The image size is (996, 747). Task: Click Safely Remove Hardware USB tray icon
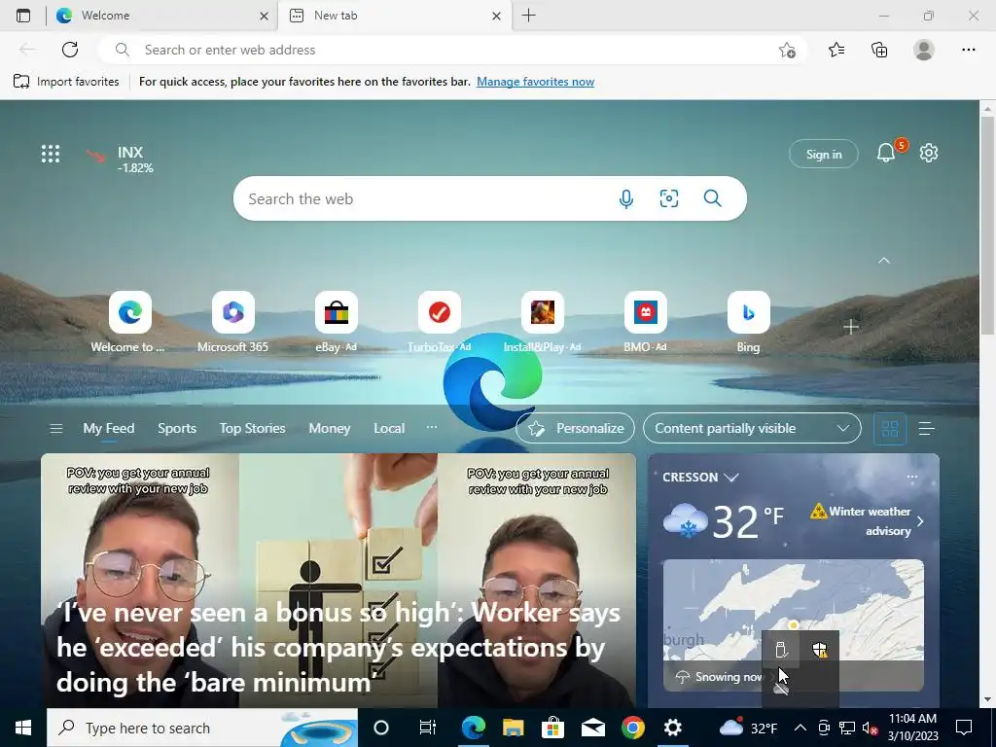coord(781,650)
